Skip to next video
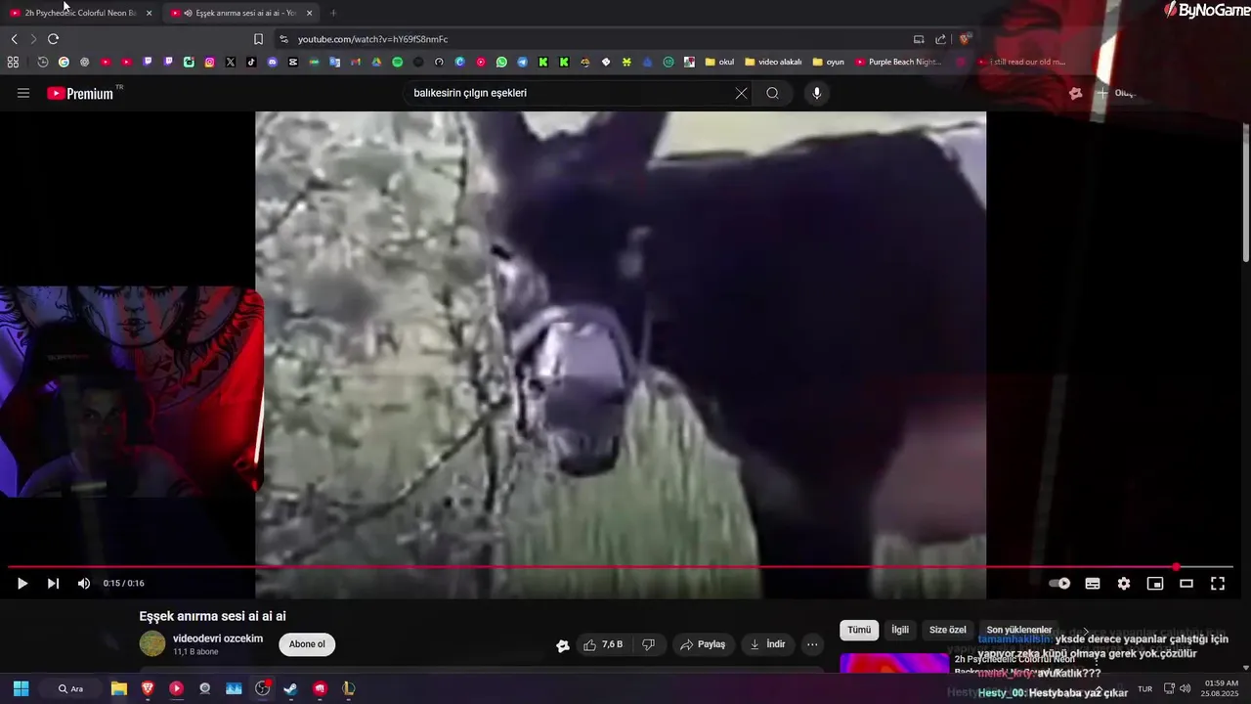Viewport: 1251px width, 704px height. pyautogui.click(x=54, y=584)
